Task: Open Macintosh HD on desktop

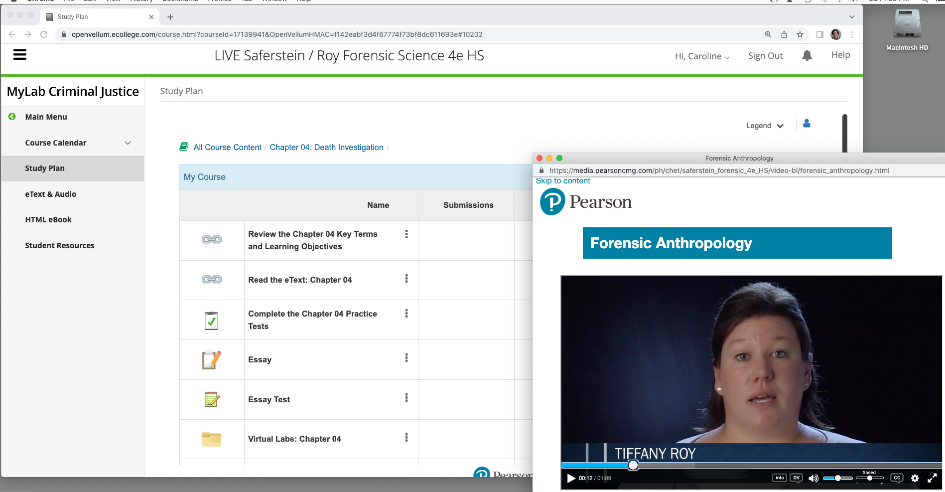Action: click(907, 31)
